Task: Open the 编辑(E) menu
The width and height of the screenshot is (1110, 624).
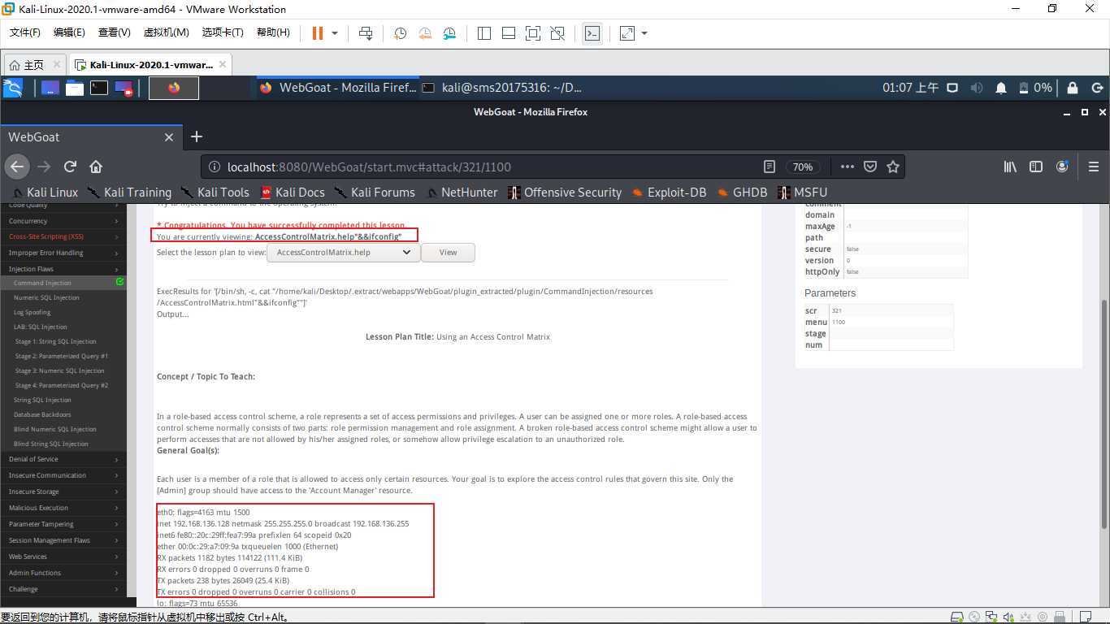Action: point(69,32)
